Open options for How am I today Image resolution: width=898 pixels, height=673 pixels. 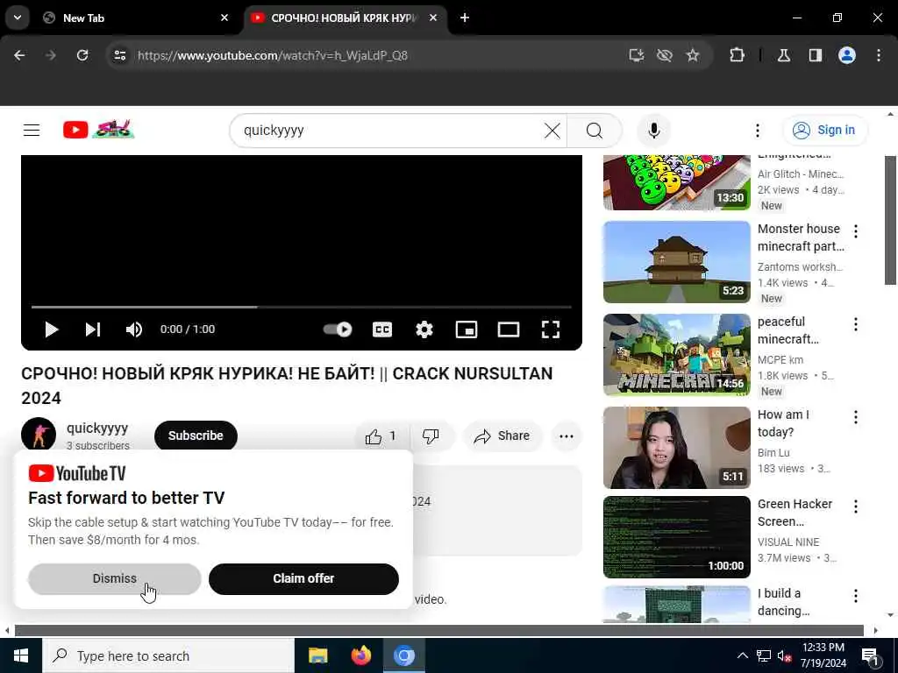pos(856,417)
